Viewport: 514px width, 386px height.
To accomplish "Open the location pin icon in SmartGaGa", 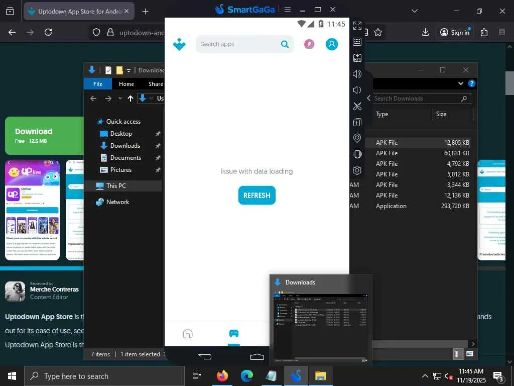I will click(357, 138).
